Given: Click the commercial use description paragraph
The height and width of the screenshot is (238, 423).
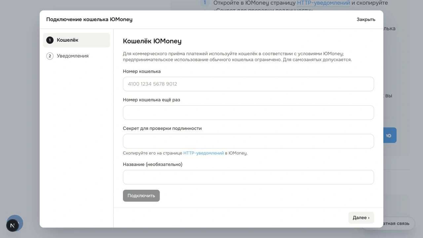Looking at the screenshot, I should click(237, 57).
